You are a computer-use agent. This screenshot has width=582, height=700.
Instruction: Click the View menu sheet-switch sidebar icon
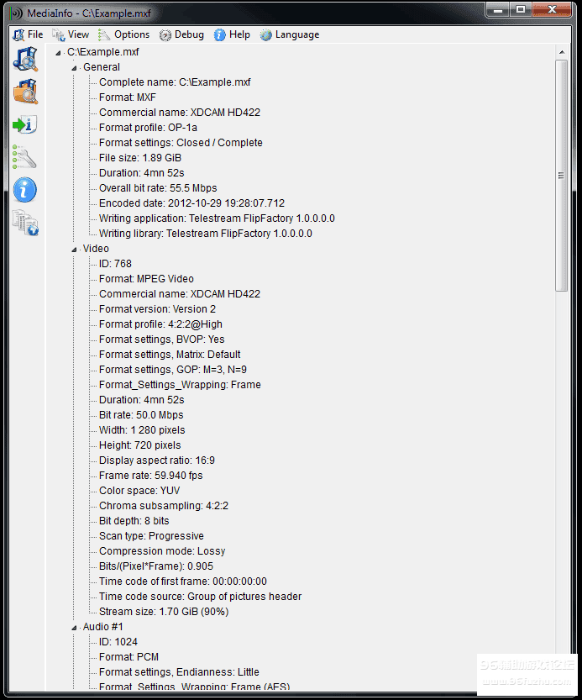tap(25, 223)
